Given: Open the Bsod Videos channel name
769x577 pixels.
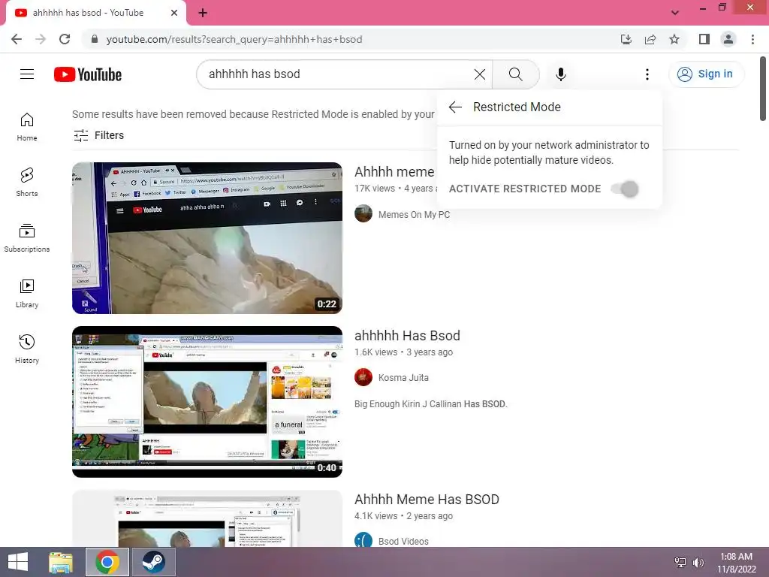Looking at the screenshot, I should [x=403, y=541].
